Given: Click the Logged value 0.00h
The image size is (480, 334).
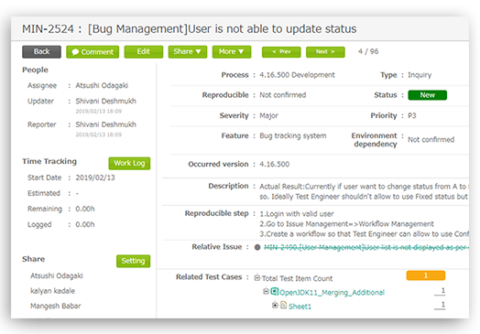Looking at the screenshot, I should click(85, 224).
